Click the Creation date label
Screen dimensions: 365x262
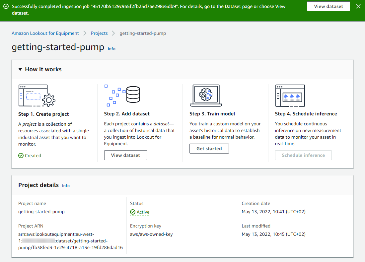click(256, 203)
